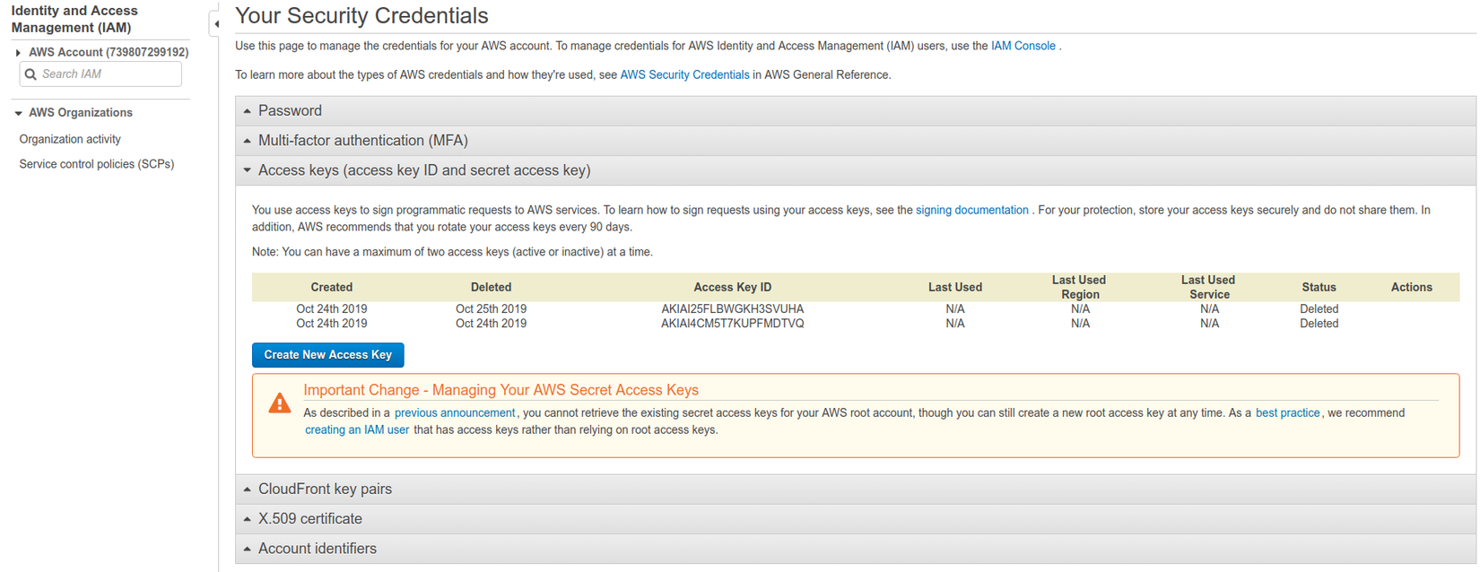Follow the previous announcement link
1480x572 pixels.
point(455,413)
